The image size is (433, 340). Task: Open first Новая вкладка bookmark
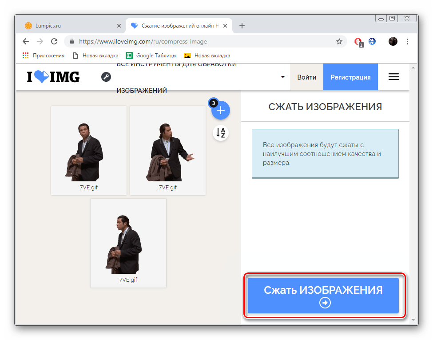point(95,56)
